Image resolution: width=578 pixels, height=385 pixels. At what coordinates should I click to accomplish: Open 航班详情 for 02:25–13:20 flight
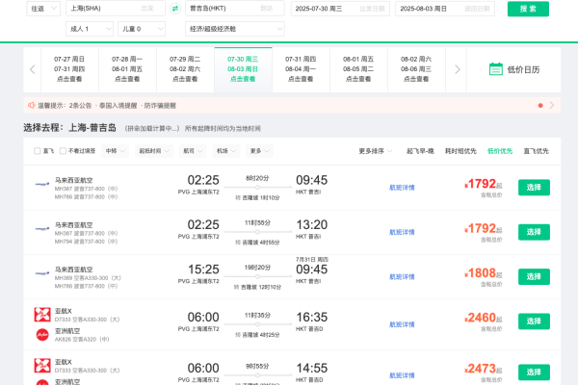pos(402,232)
